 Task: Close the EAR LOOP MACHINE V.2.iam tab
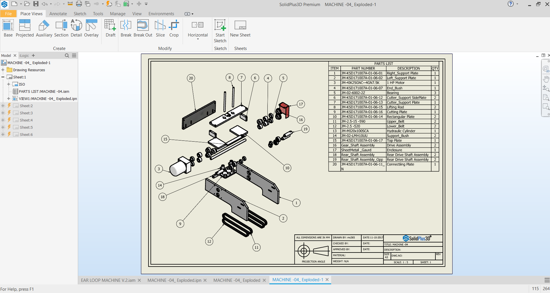[139, 280]
